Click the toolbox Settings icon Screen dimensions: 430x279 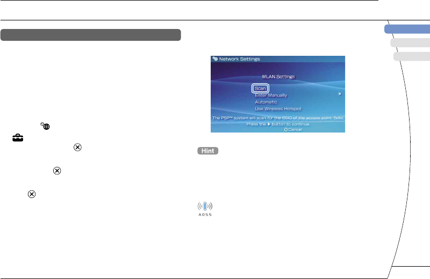tap(18, 138)
